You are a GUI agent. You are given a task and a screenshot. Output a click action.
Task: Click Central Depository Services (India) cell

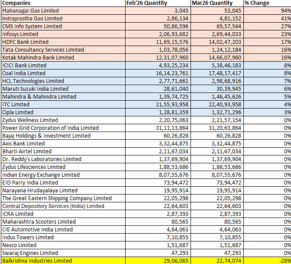[x=63, y=206]
